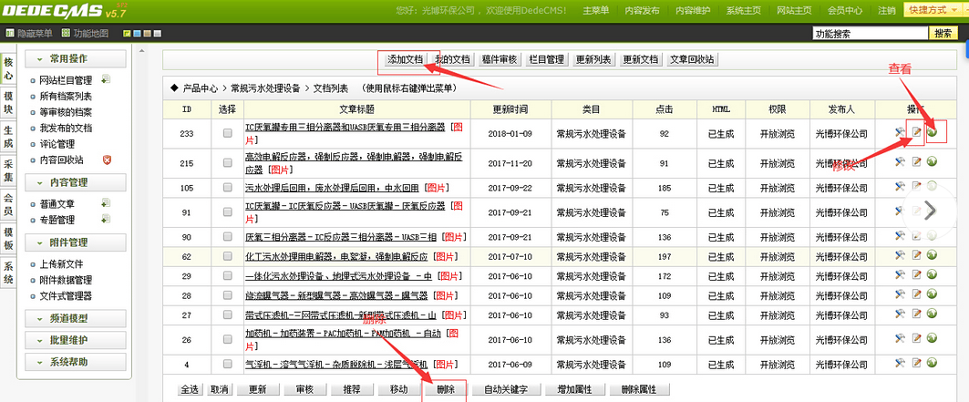The height and width of the screenshot is (402, 969).
Task: Check the box for row ID 105
Action: 227,188
